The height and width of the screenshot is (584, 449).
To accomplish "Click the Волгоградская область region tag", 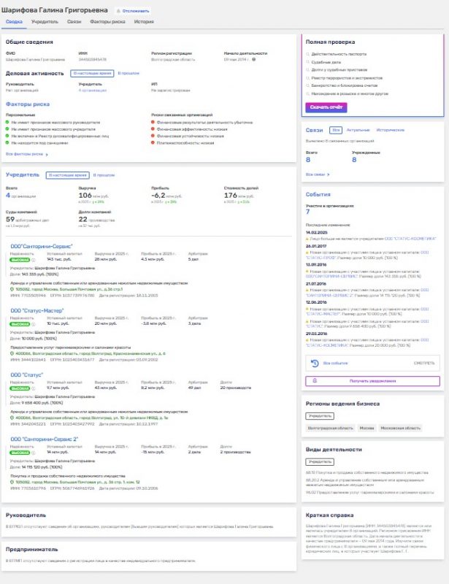I will 331,428.
